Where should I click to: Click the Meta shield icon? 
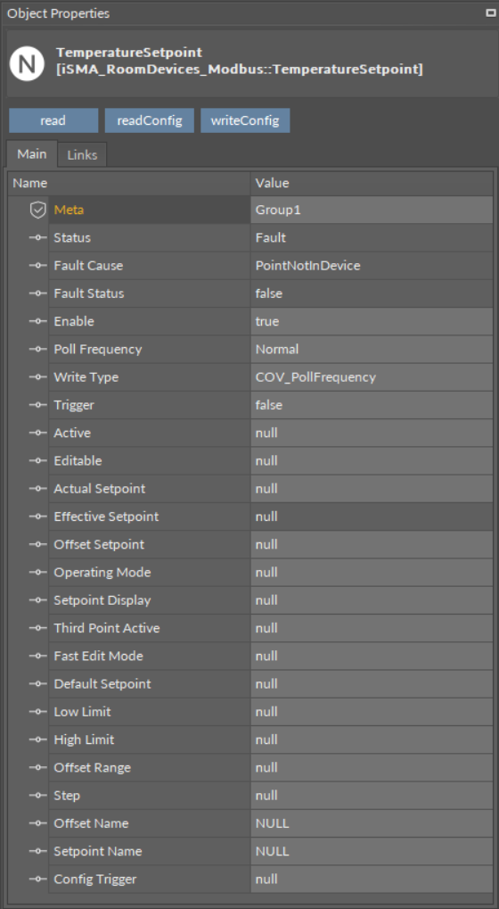click(x=37, y=210)
